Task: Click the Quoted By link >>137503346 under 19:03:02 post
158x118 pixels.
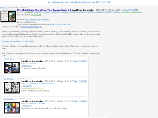Action: click(x=32, y=63)
